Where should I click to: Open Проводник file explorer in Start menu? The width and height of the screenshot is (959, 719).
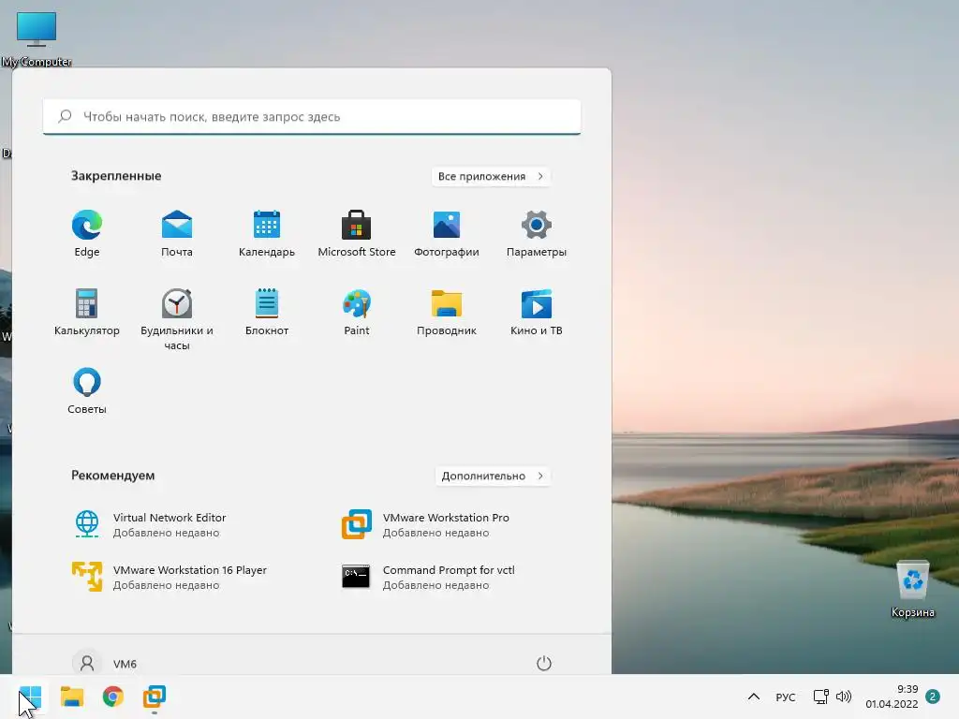tap(447, 313)
